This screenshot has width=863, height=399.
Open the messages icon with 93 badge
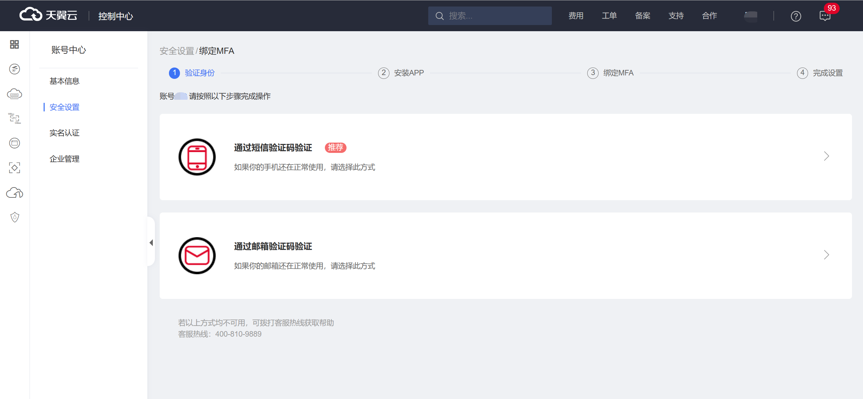[825, 16]
